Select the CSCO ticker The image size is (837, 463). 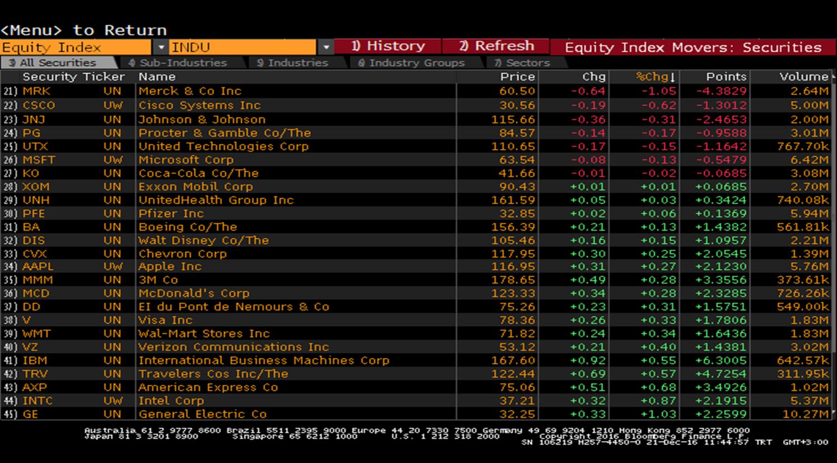[x=39, y=105]
